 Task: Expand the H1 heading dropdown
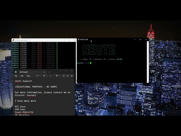coord(38,76)
